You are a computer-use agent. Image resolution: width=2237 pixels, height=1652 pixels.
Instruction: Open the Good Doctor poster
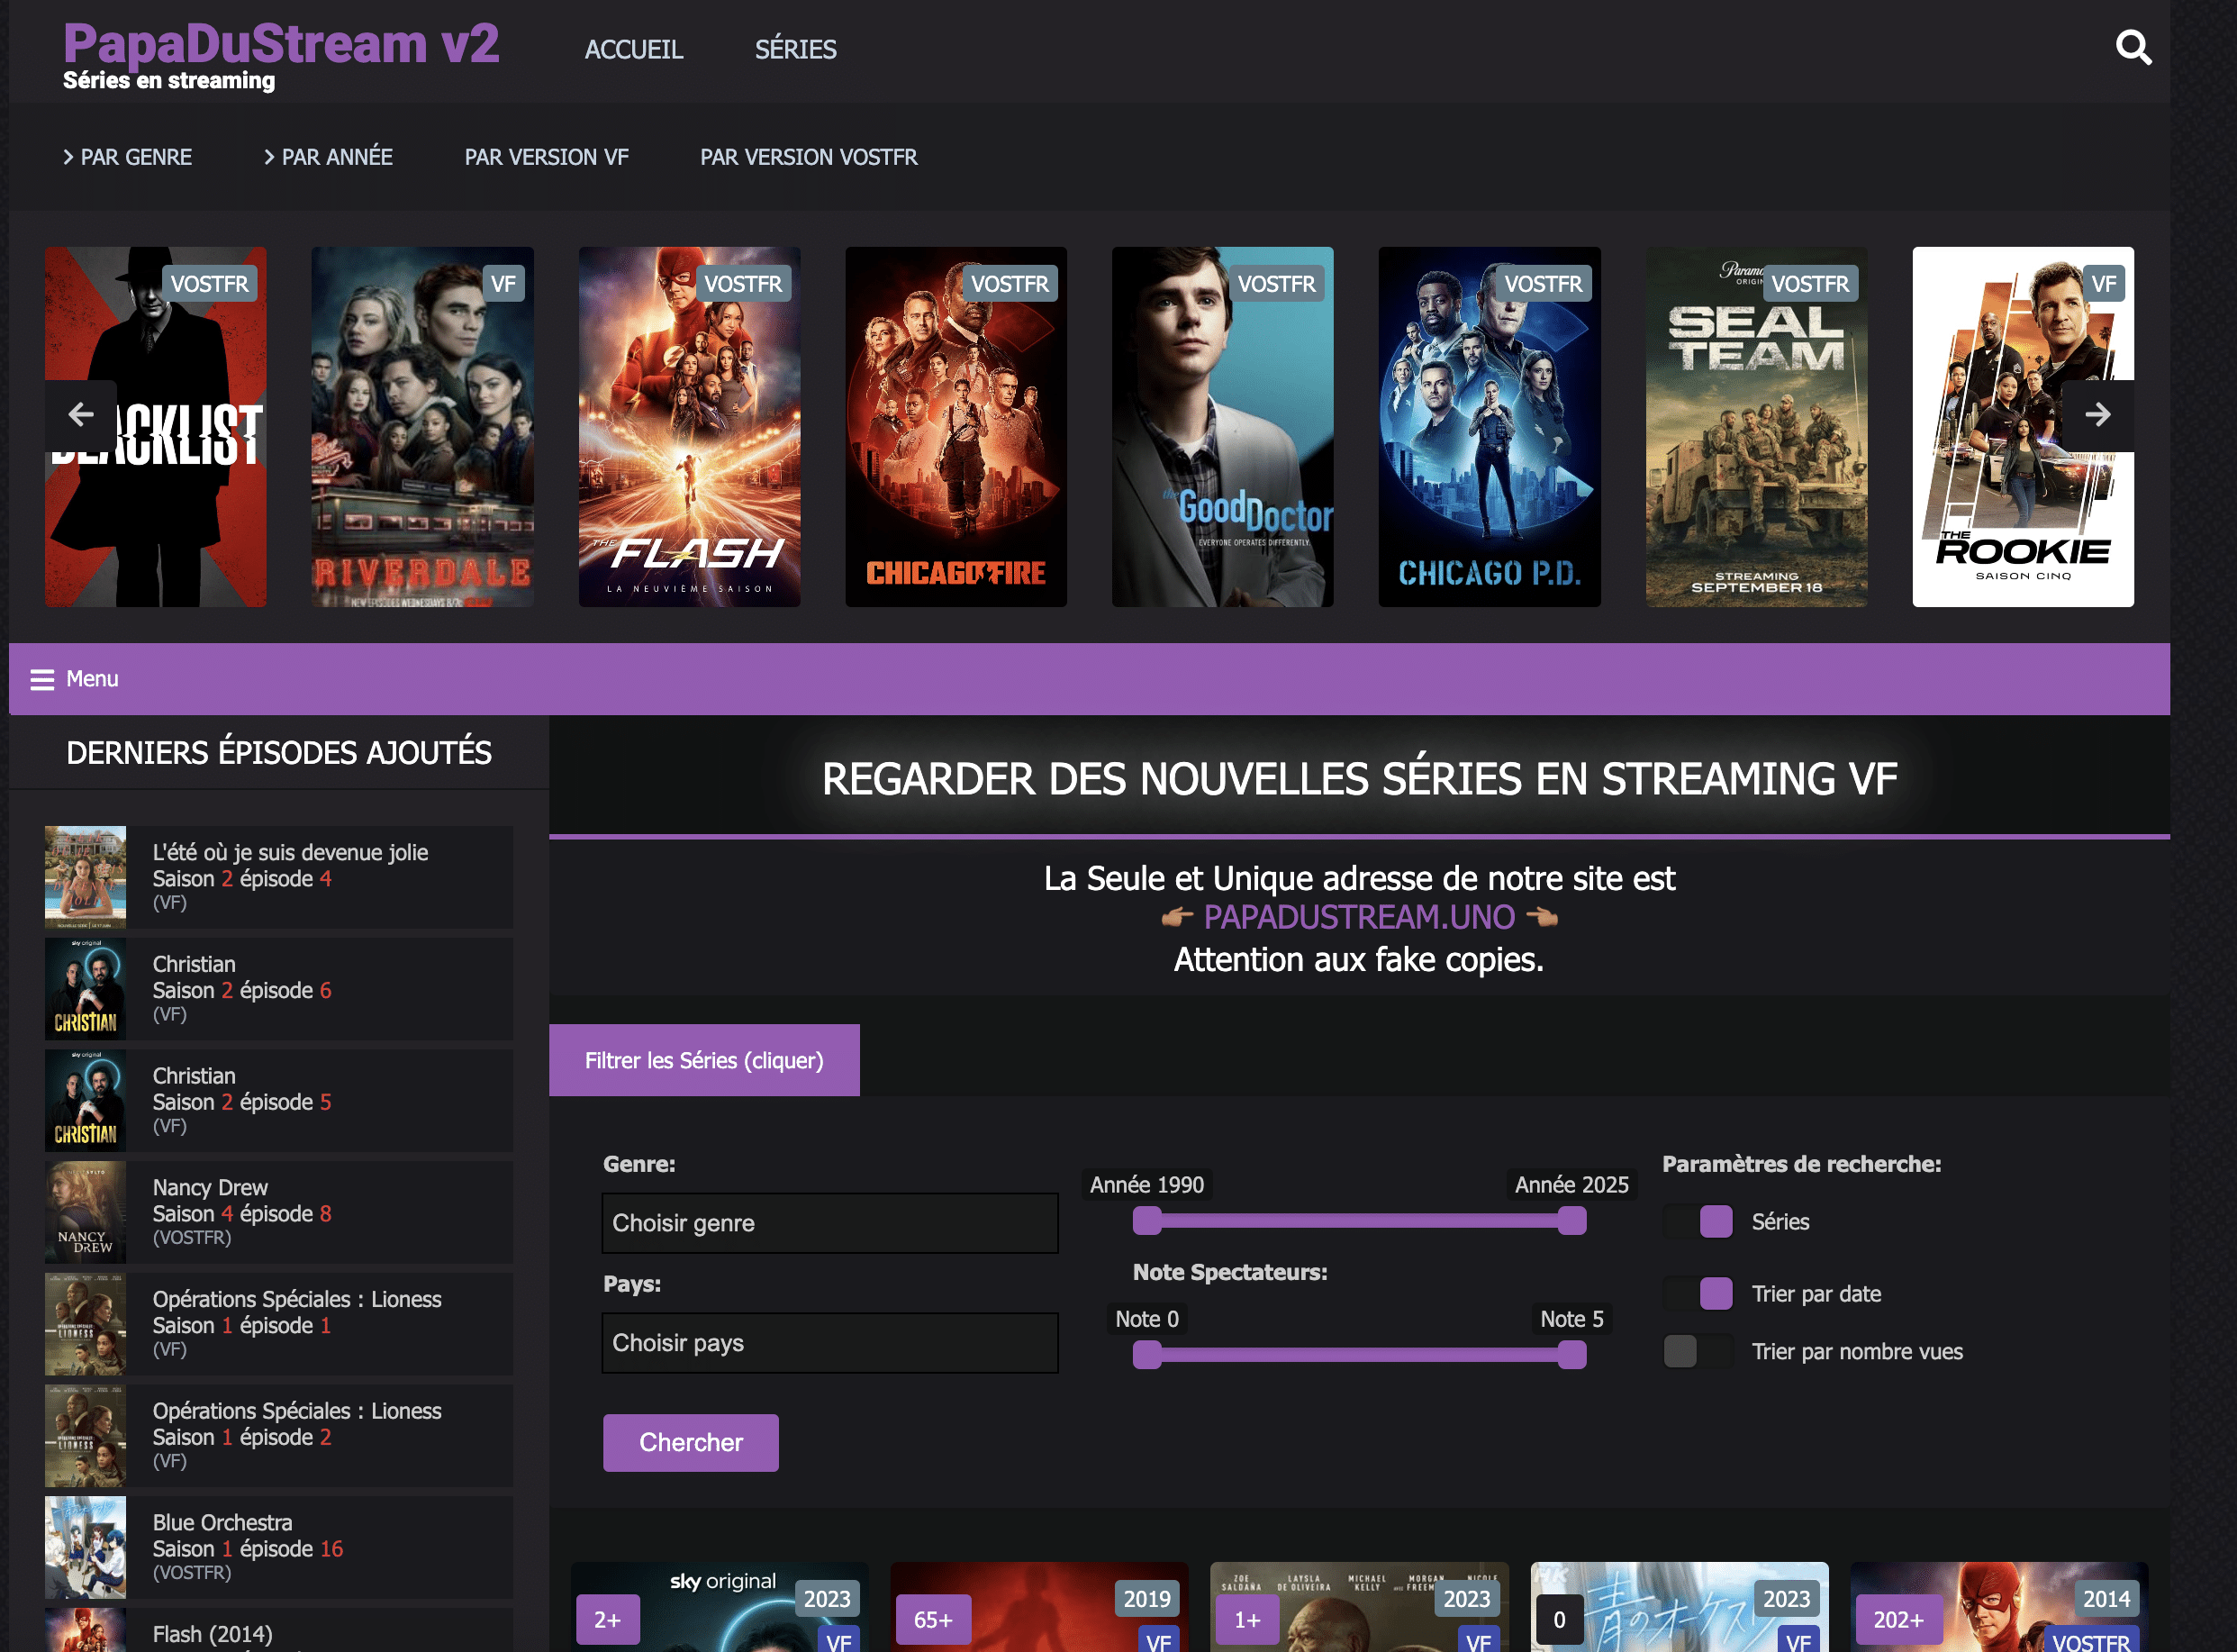pyautogui.click(x=1222, y=427)
